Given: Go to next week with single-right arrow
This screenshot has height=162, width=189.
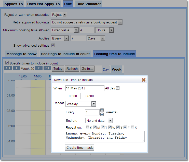Looking at the screenshot, I should 39,68.
